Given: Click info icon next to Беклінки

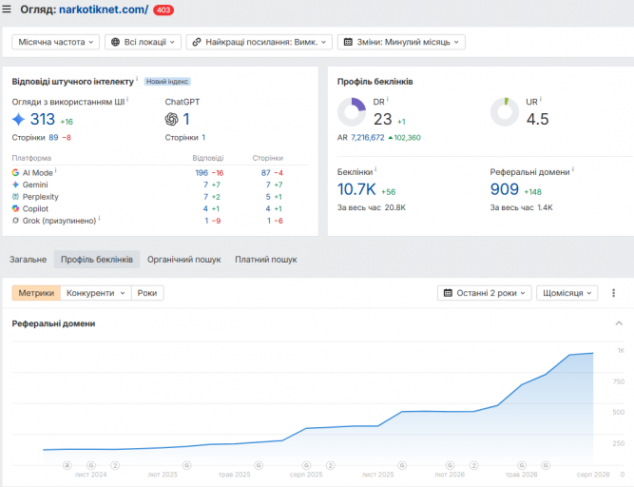Looking at the screenshot, I should (x=375, y=169).
